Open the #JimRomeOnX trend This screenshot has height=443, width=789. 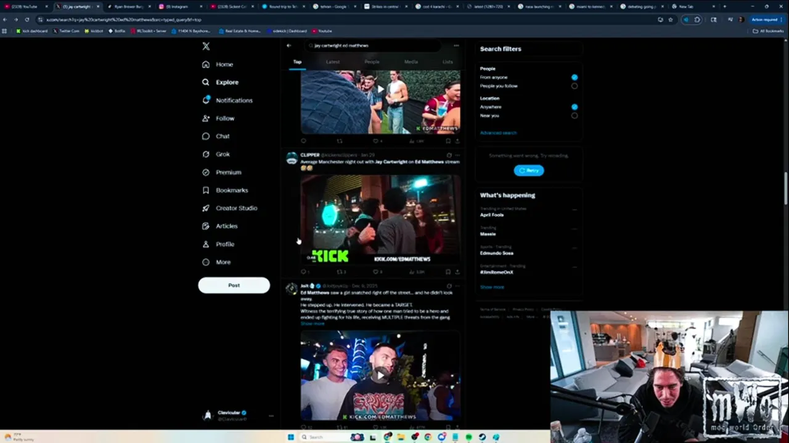(x=497, y=272)
